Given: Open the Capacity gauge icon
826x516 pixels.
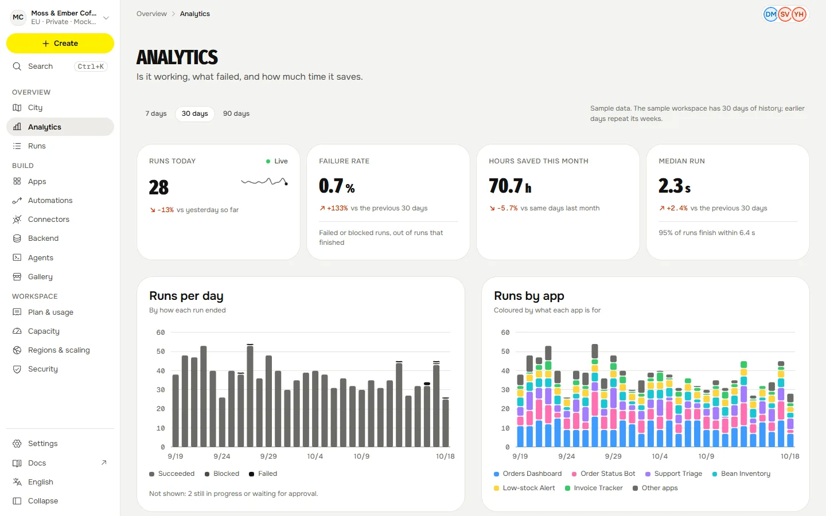Looking at the screenshot, I should (17, 331).
